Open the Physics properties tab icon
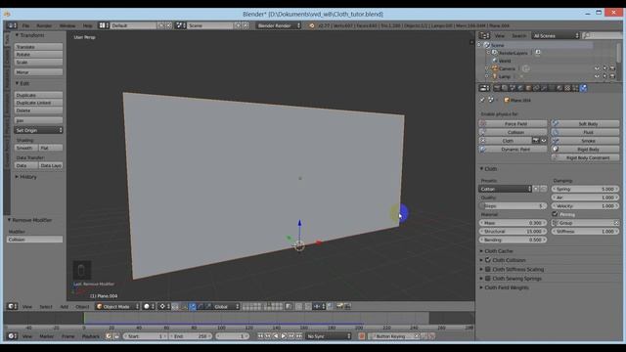This screenshot has width=626, height=352. (583, 88)
